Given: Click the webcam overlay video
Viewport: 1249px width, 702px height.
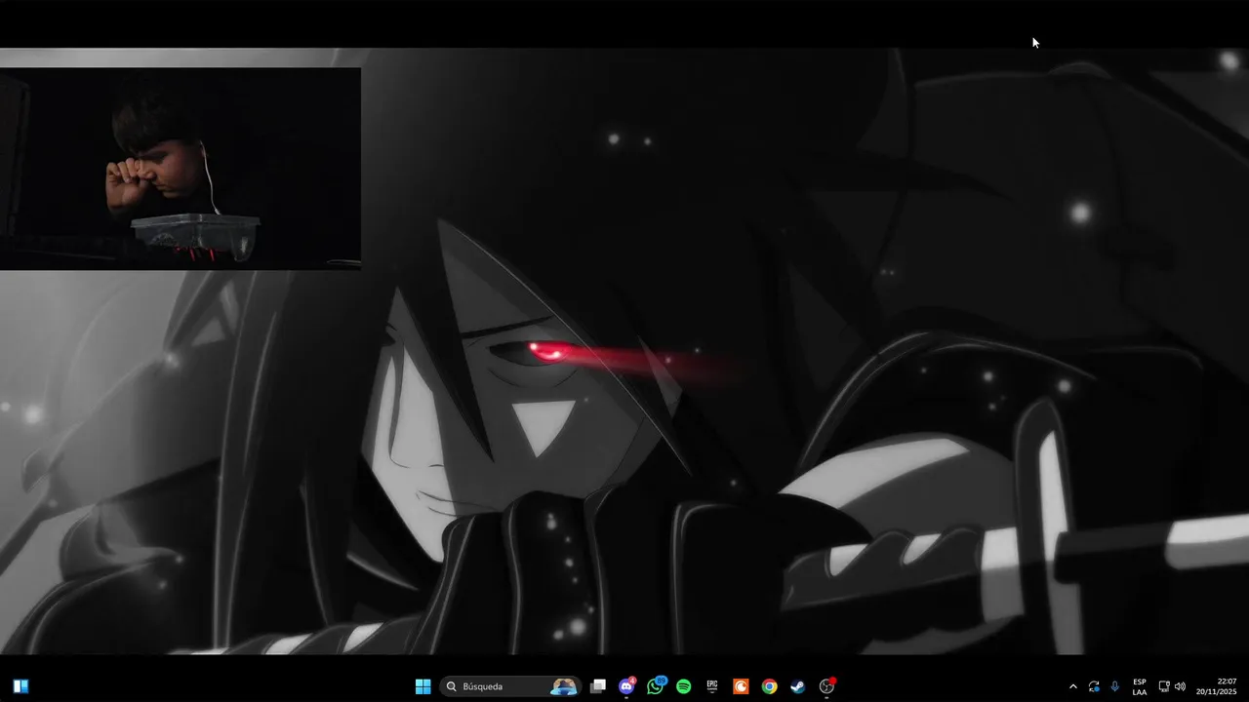Looking at the screenshot, I should tap(181, 169).
